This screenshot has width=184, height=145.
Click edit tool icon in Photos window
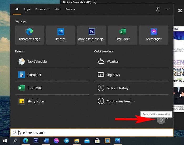coord(180,10)
